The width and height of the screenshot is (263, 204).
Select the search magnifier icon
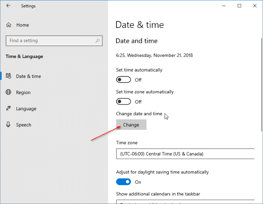[x=97, y=41]
